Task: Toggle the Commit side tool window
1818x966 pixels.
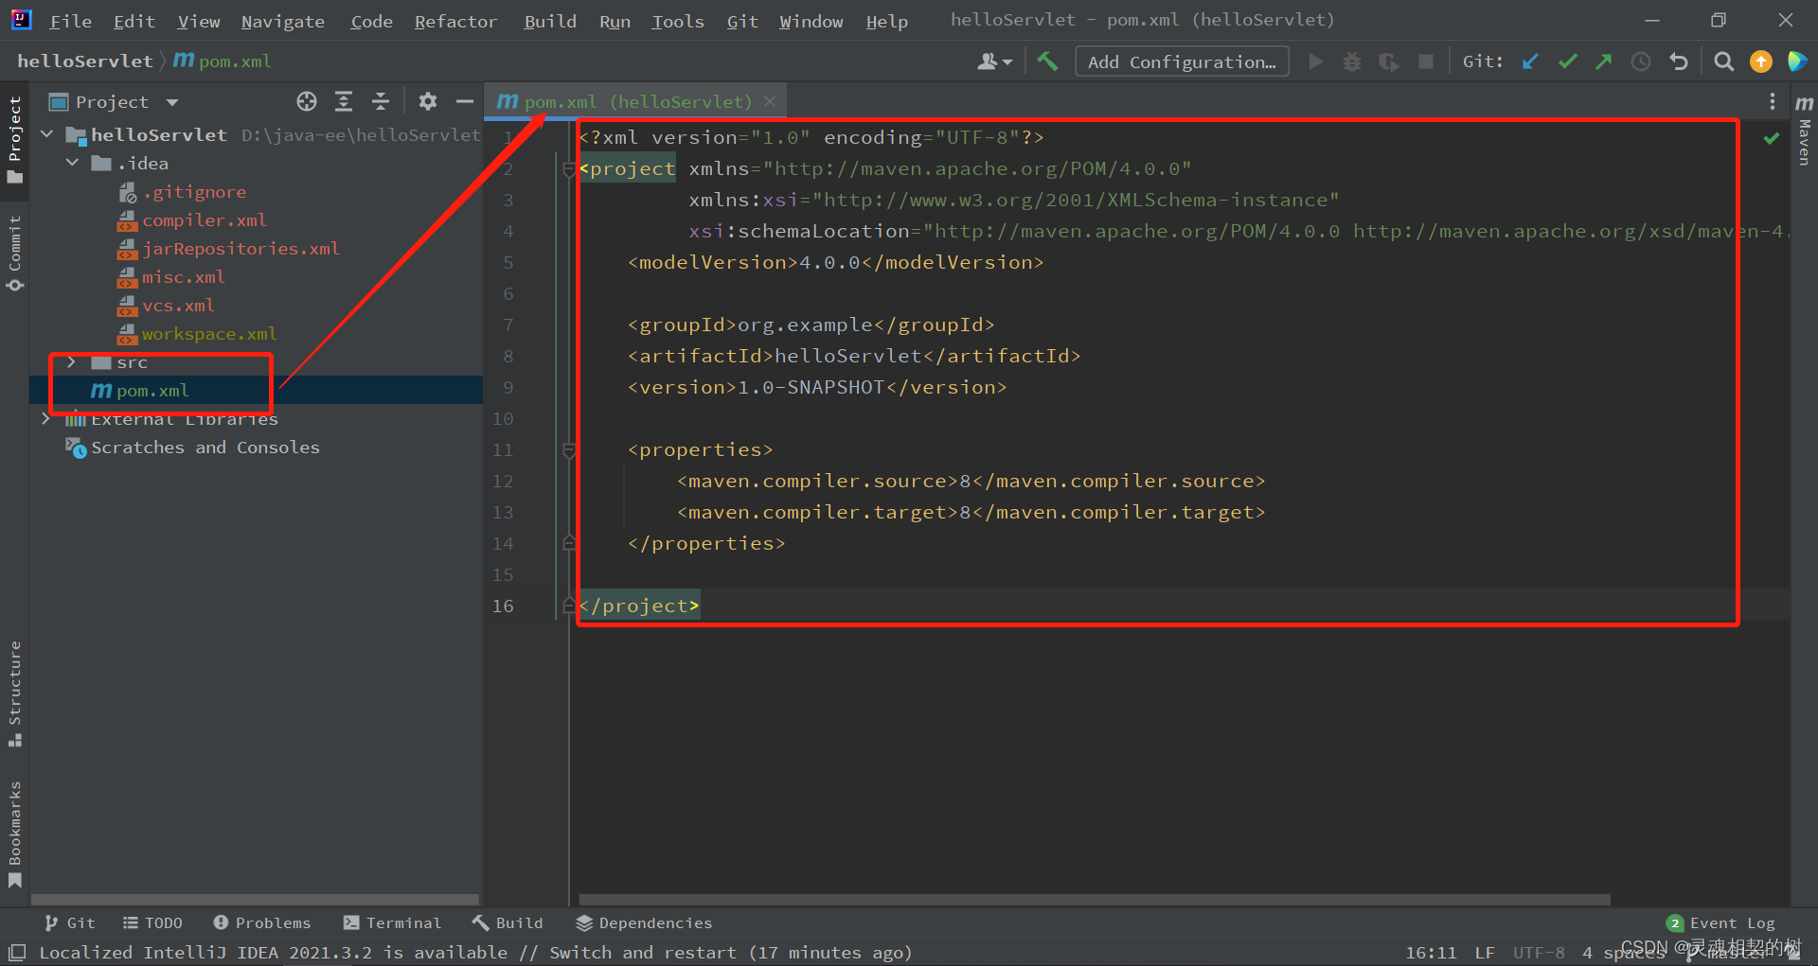Action: coord(14,253)
